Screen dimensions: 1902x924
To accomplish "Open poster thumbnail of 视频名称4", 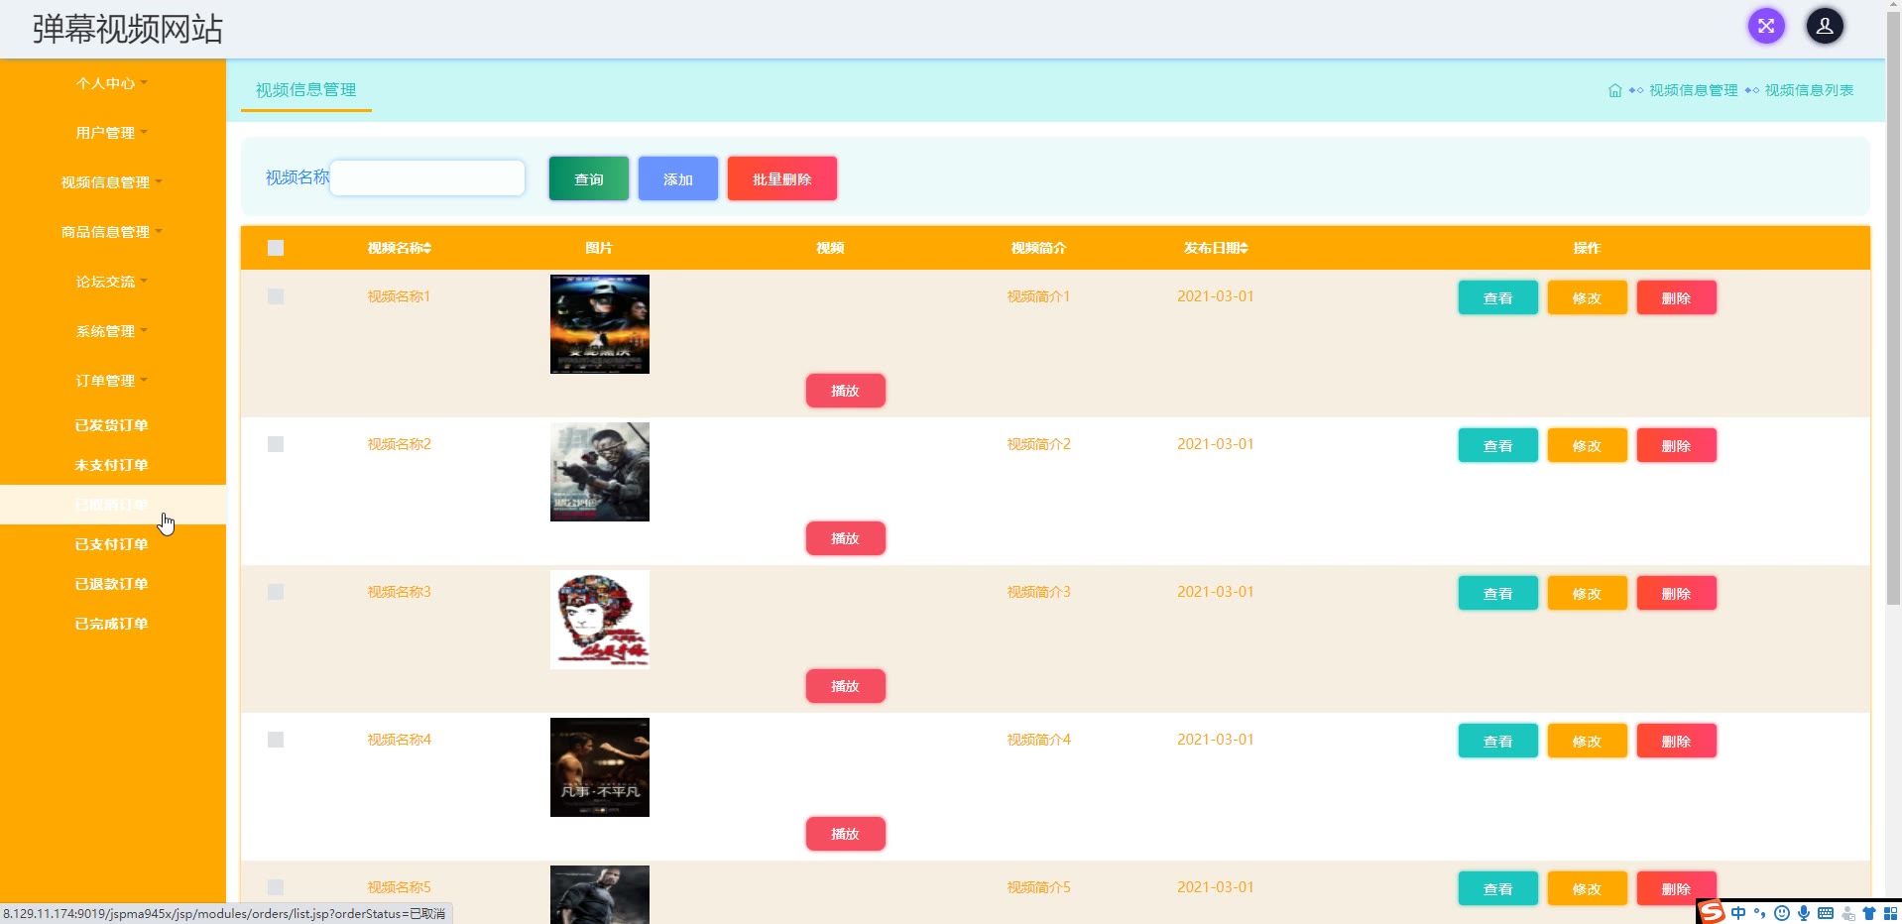I will tap(600, 767).
